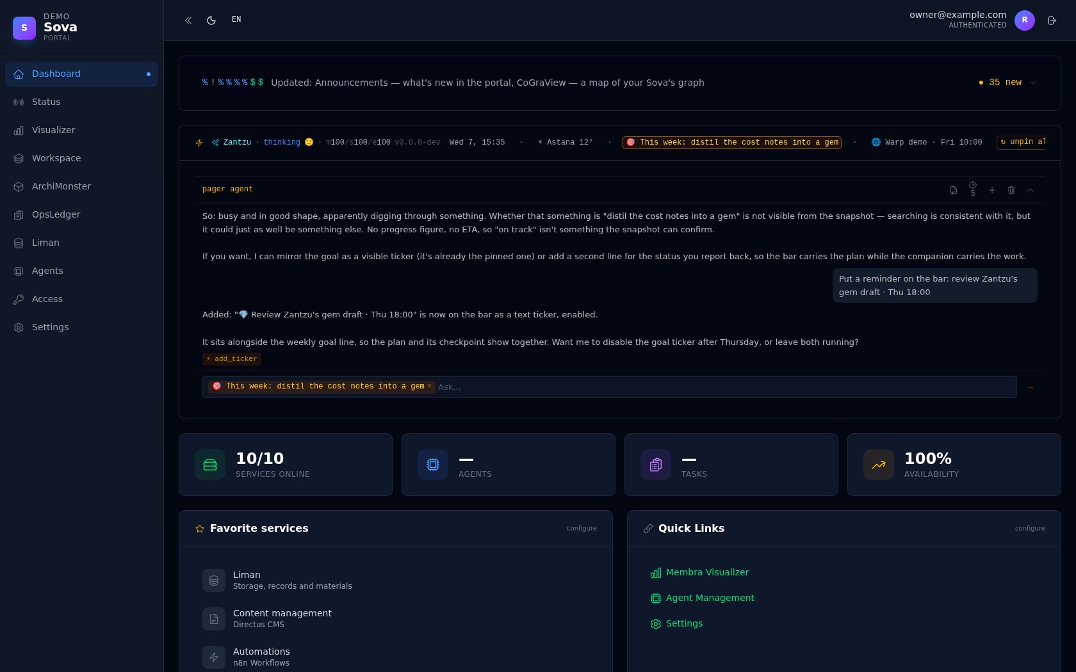This screenshot has height=672, width=1076.
Task: Click the lightning bolt icon on the ticker bar
Action: click(199, 143)
